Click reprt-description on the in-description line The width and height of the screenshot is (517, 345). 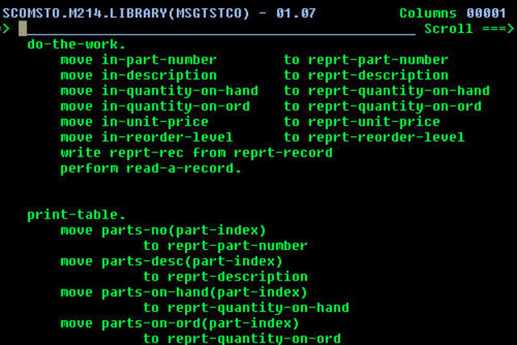tap(378, 76)
